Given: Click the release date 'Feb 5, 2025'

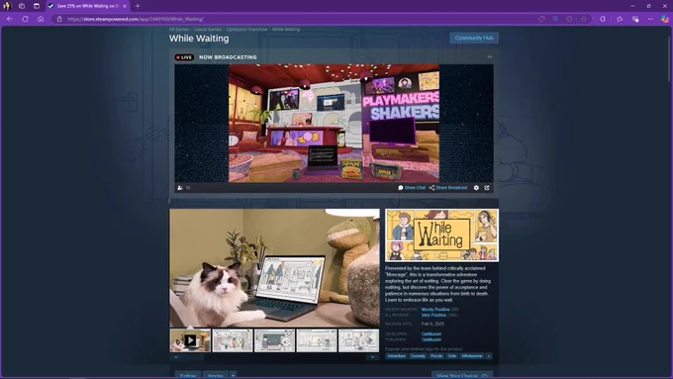Looking at the screenshot, I should [x=433, y=324].
